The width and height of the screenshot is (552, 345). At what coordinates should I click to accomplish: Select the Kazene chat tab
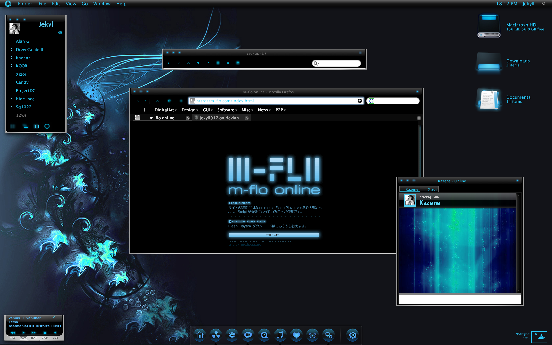click(x=409, y=189)
